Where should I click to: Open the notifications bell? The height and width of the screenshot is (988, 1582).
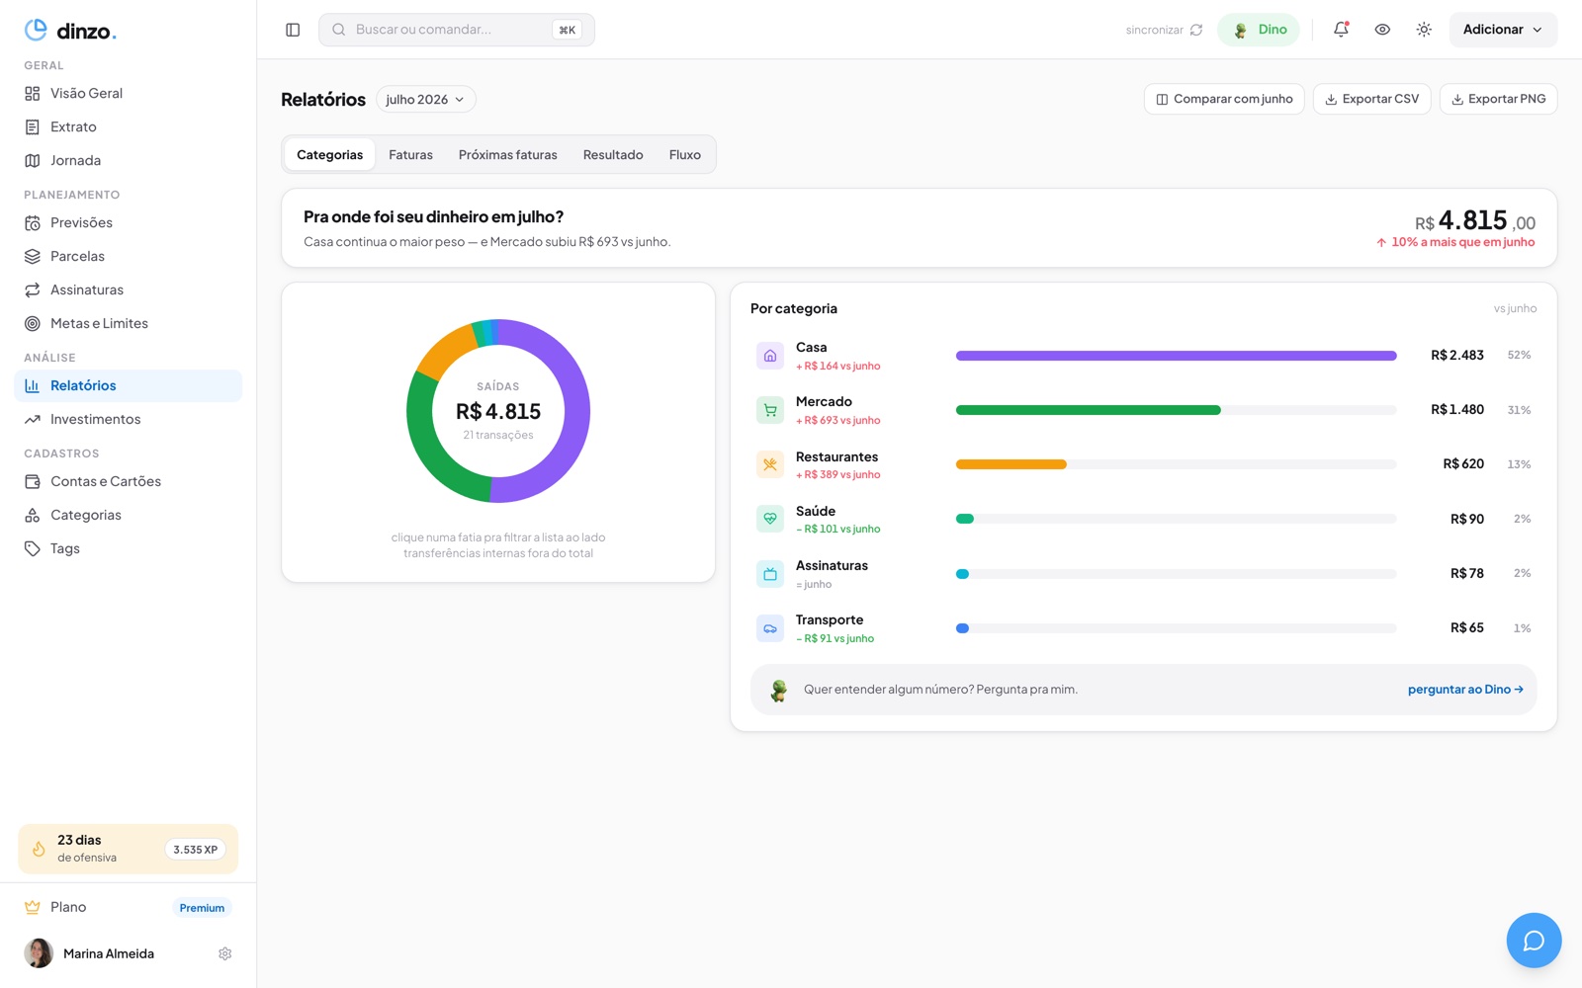click(x=1341, y=30)
